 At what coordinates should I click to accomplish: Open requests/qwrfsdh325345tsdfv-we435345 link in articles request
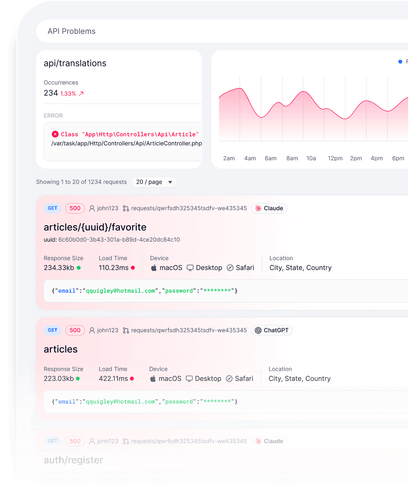[189, 330]
